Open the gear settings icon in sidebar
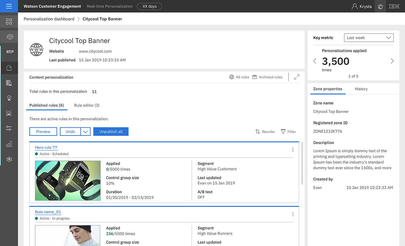 click(9, 159)
